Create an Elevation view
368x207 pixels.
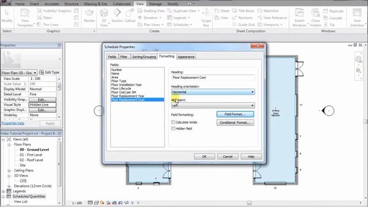pyautogui.click(x=149, y=18)
